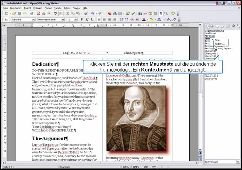Open Find & Replace binoculars icon
Screen dimensions: 242x170
point(140,14)
